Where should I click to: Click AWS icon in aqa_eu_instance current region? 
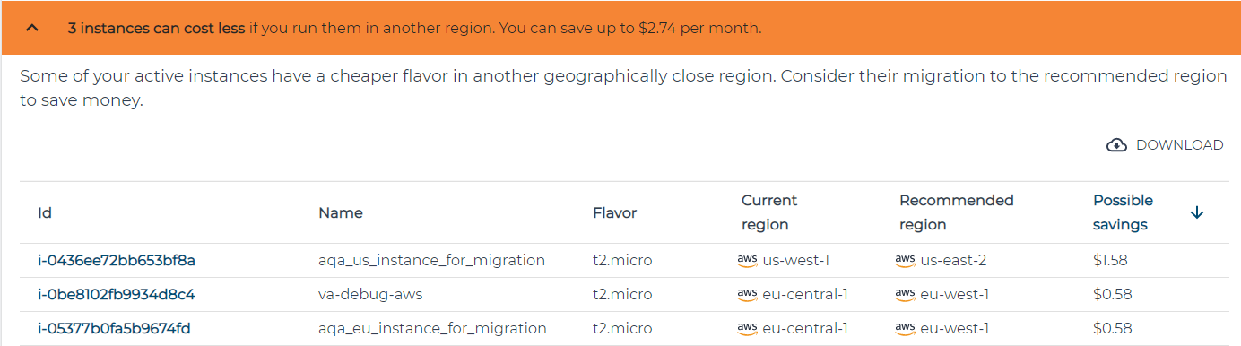point(747,328)
